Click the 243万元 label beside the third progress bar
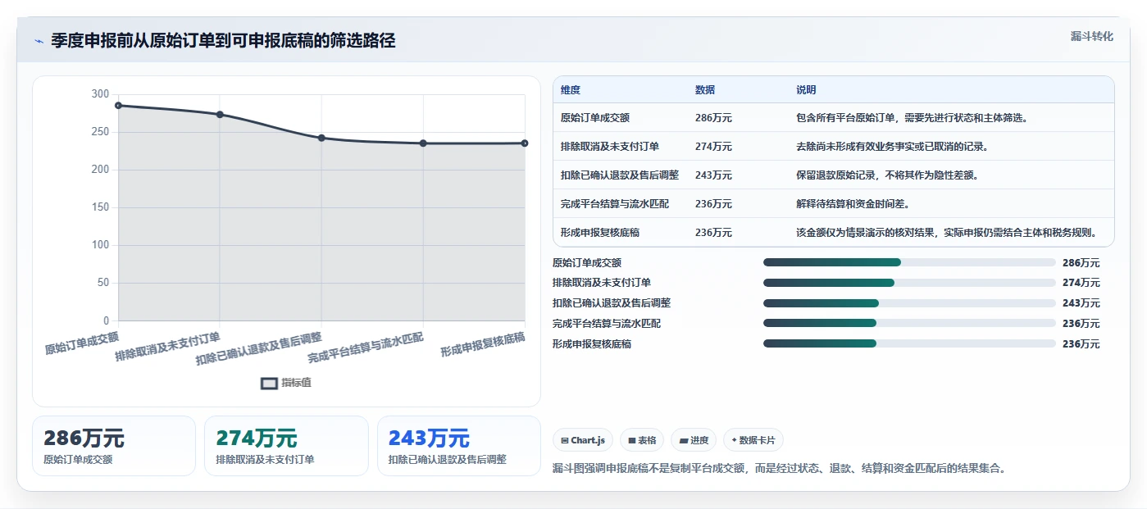The height and width of the screenshot is (509, 1147). 1081,303
